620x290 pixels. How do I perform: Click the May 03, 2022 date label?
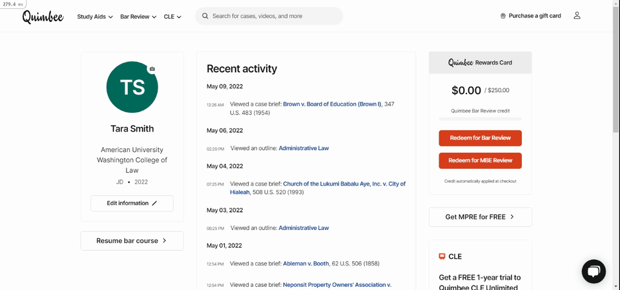(225, 210)
